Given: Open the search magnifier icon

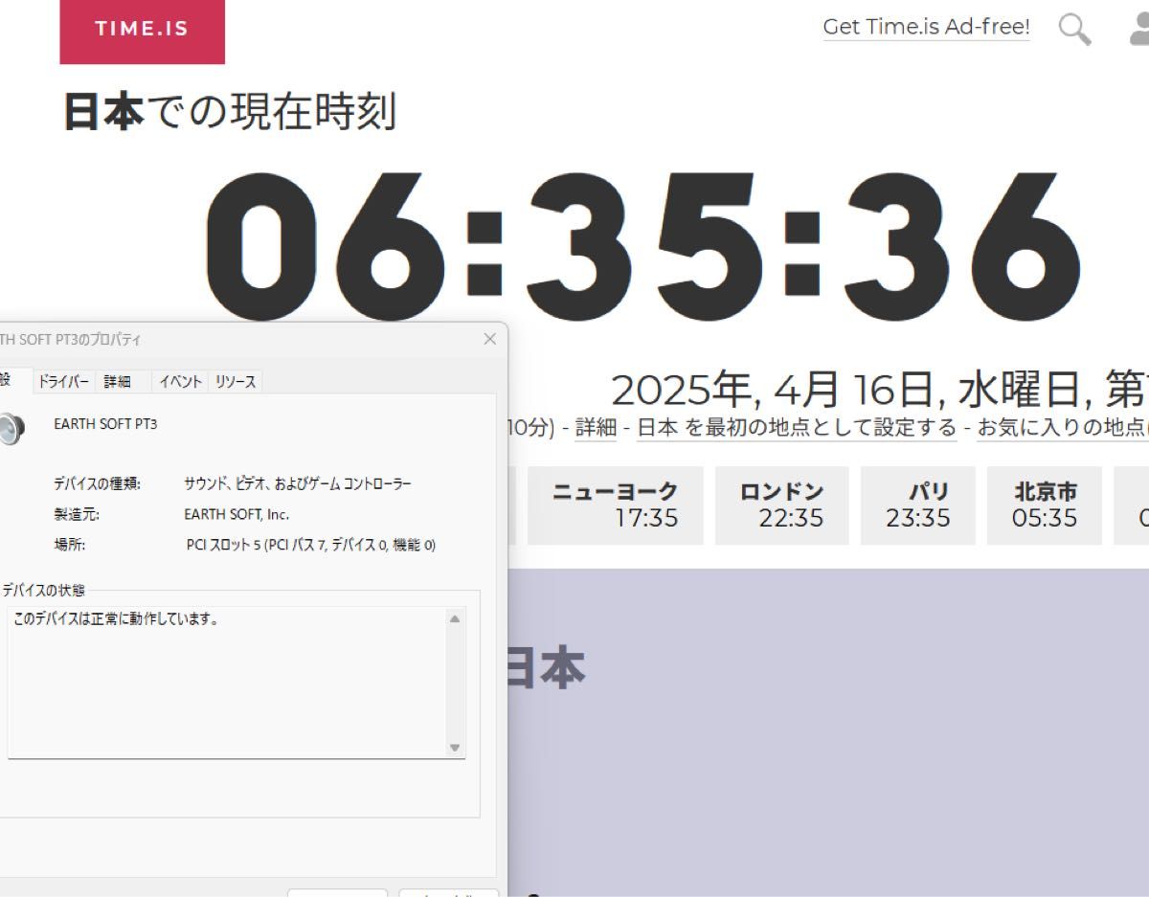Looking at the screenshot, I should click(x=1074, y=29).
